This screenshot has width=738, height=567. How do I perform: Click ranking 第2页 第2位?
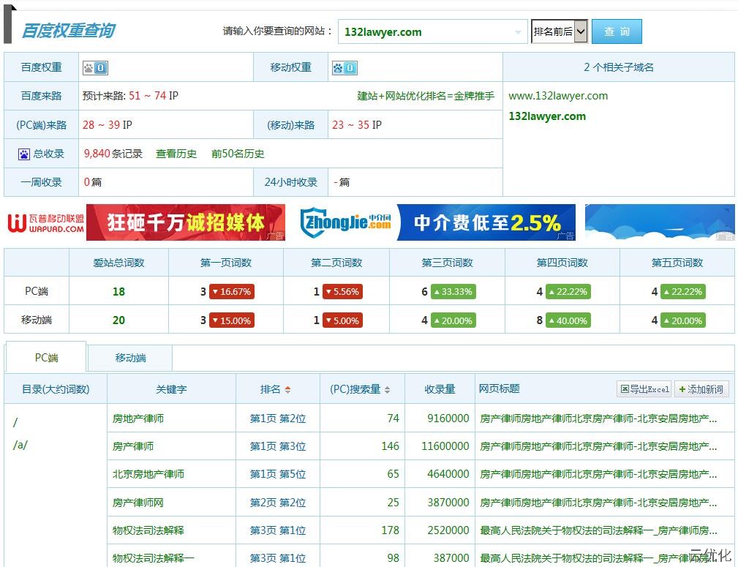278,503
